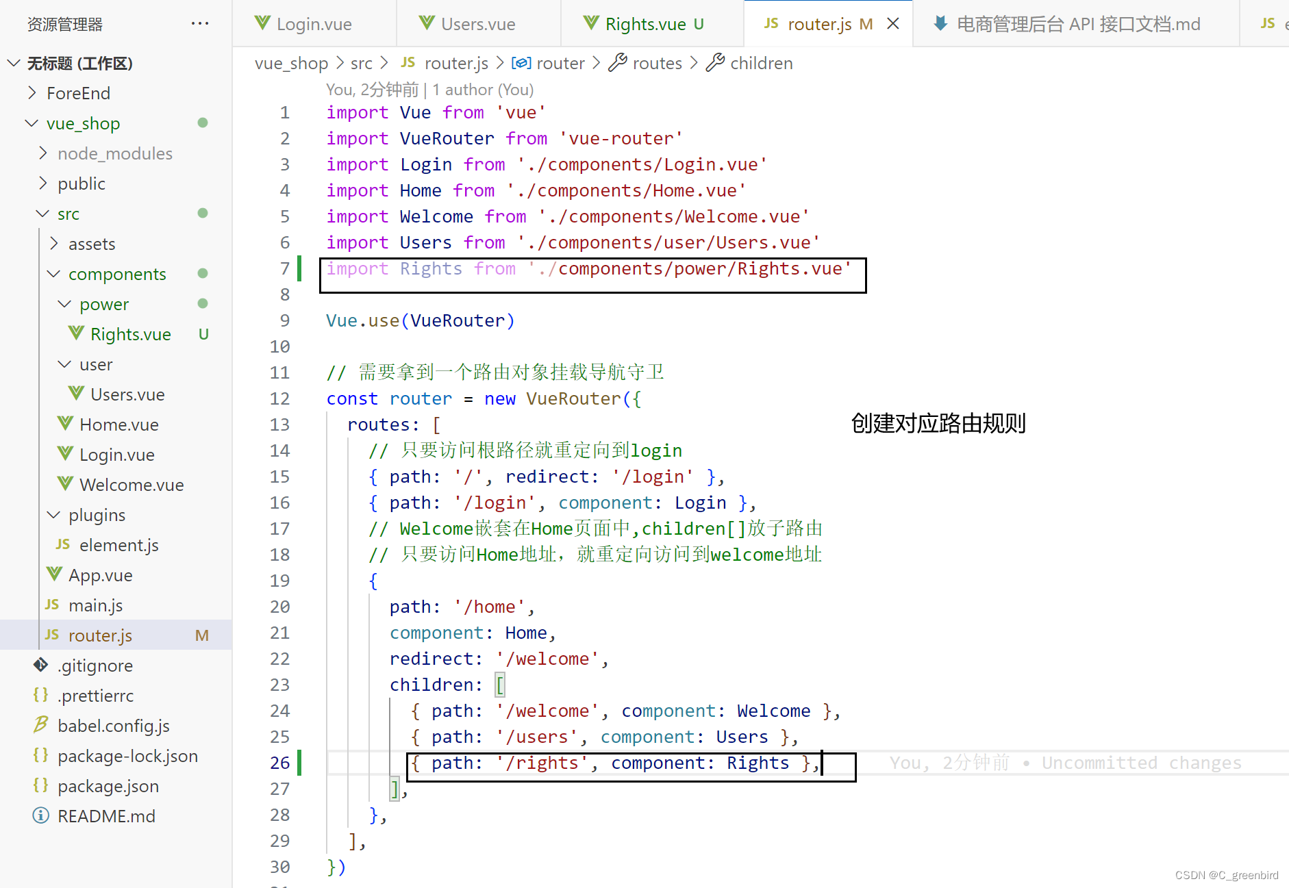Place cursor on the Vue.use(VueRouter) line

pyautogui.click(x=420, y=320)
